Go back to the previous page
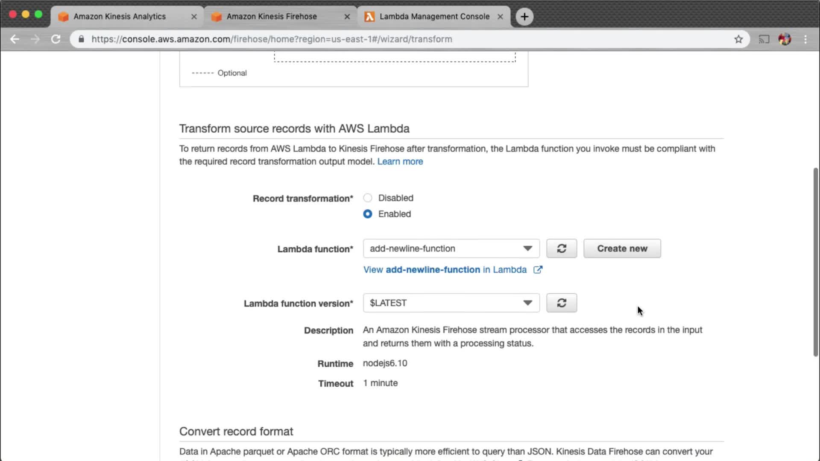 tap(15, 39)
